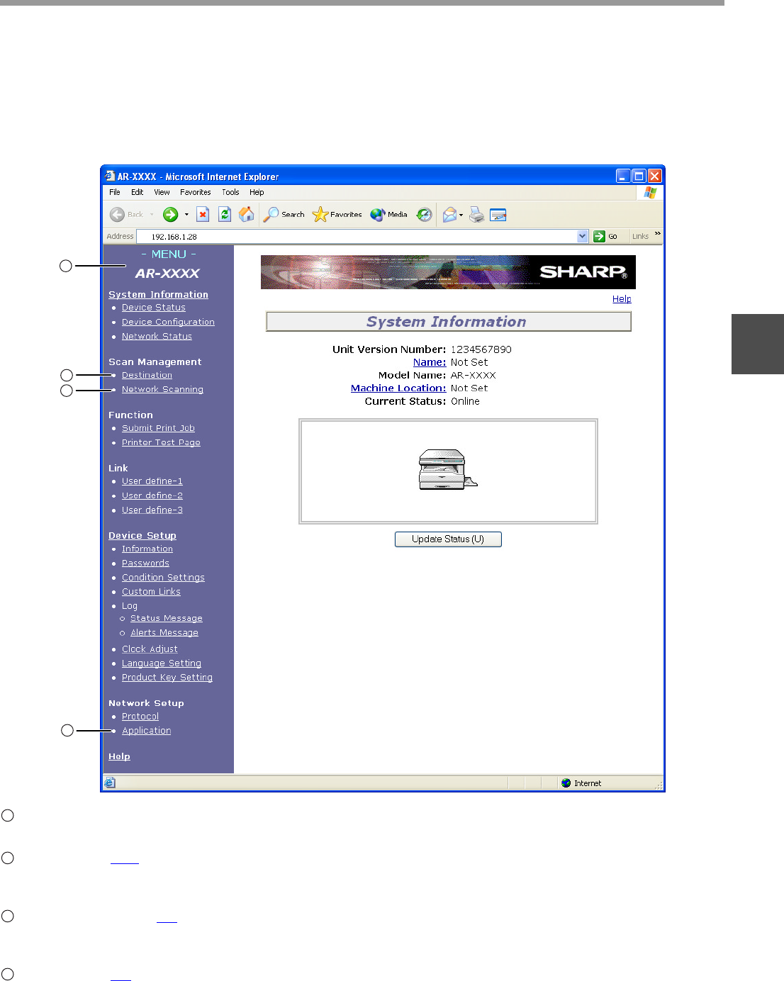Click the Go button beside address bar
Image resolution: width=784 pixels, height=981 pixels.
pos(605,237)
